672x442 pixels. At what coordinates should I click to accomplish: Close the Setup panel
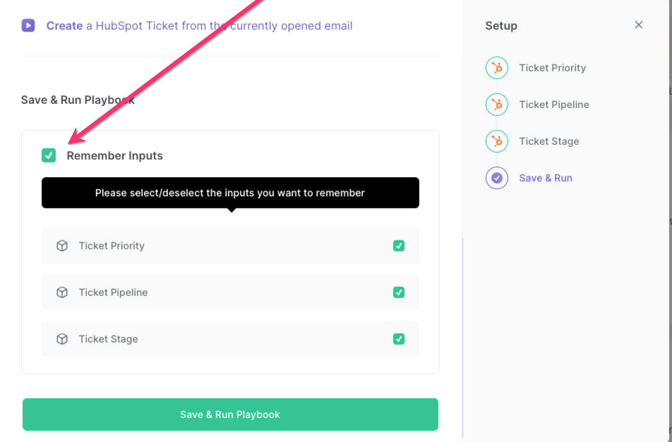tap(638, 25)
